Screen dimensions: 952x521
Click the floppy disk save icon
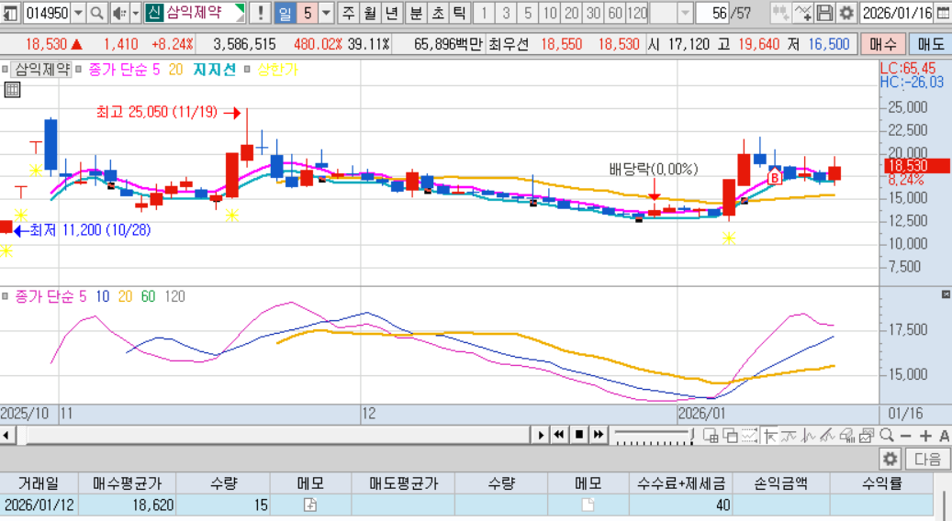coord(823,13)
